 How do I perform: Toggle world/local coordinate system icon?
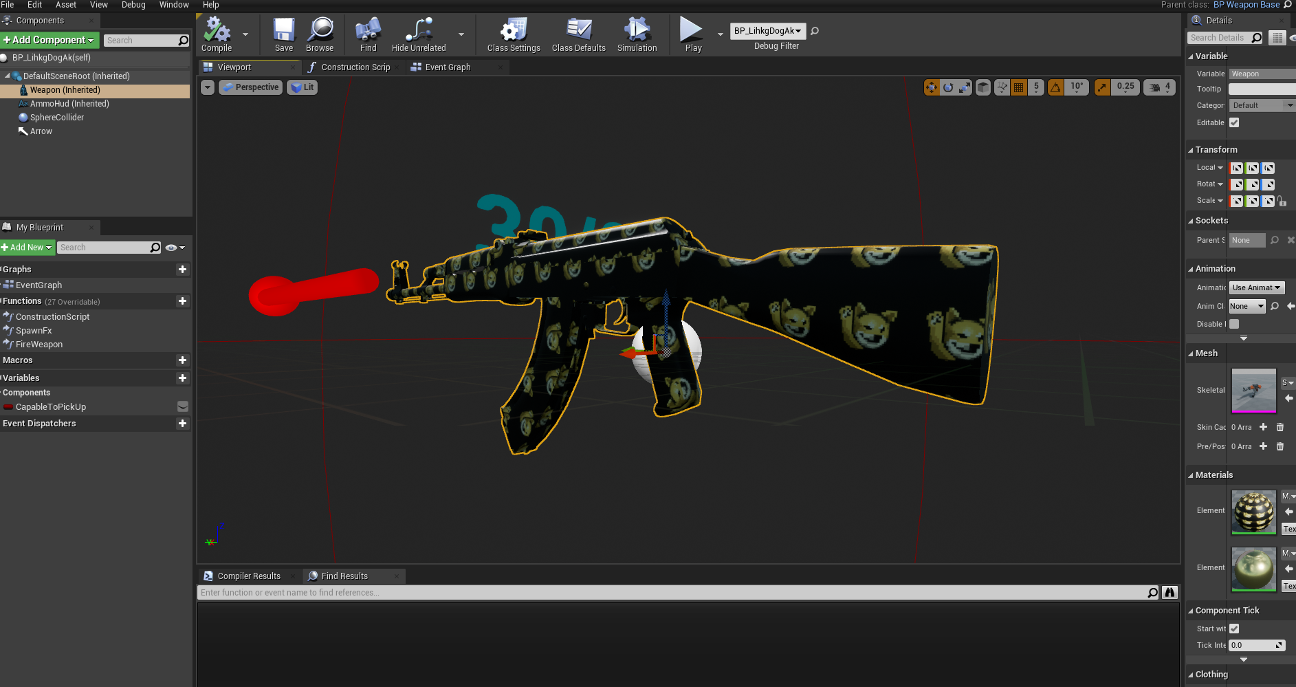(x=983, y=87)
